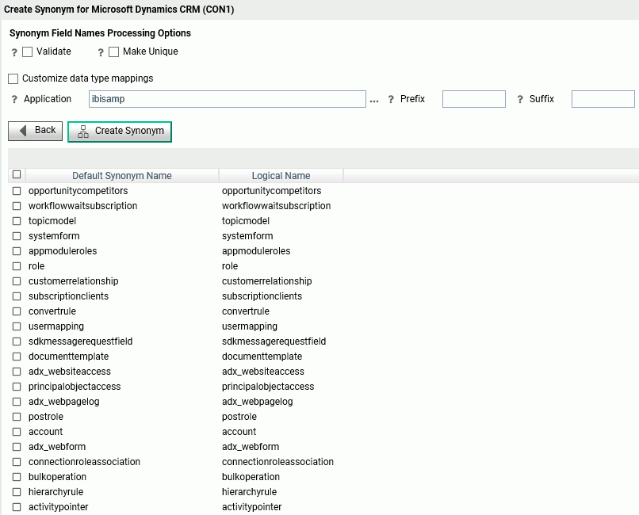
Task: Toggle select-all checkbox in table header
Action: click(x=17, y=174)
